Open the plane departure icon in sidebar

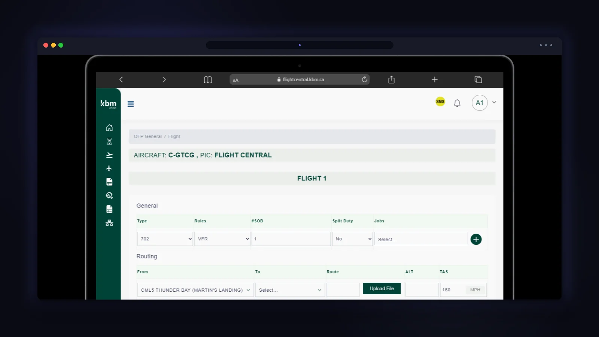tap(109, 155)
